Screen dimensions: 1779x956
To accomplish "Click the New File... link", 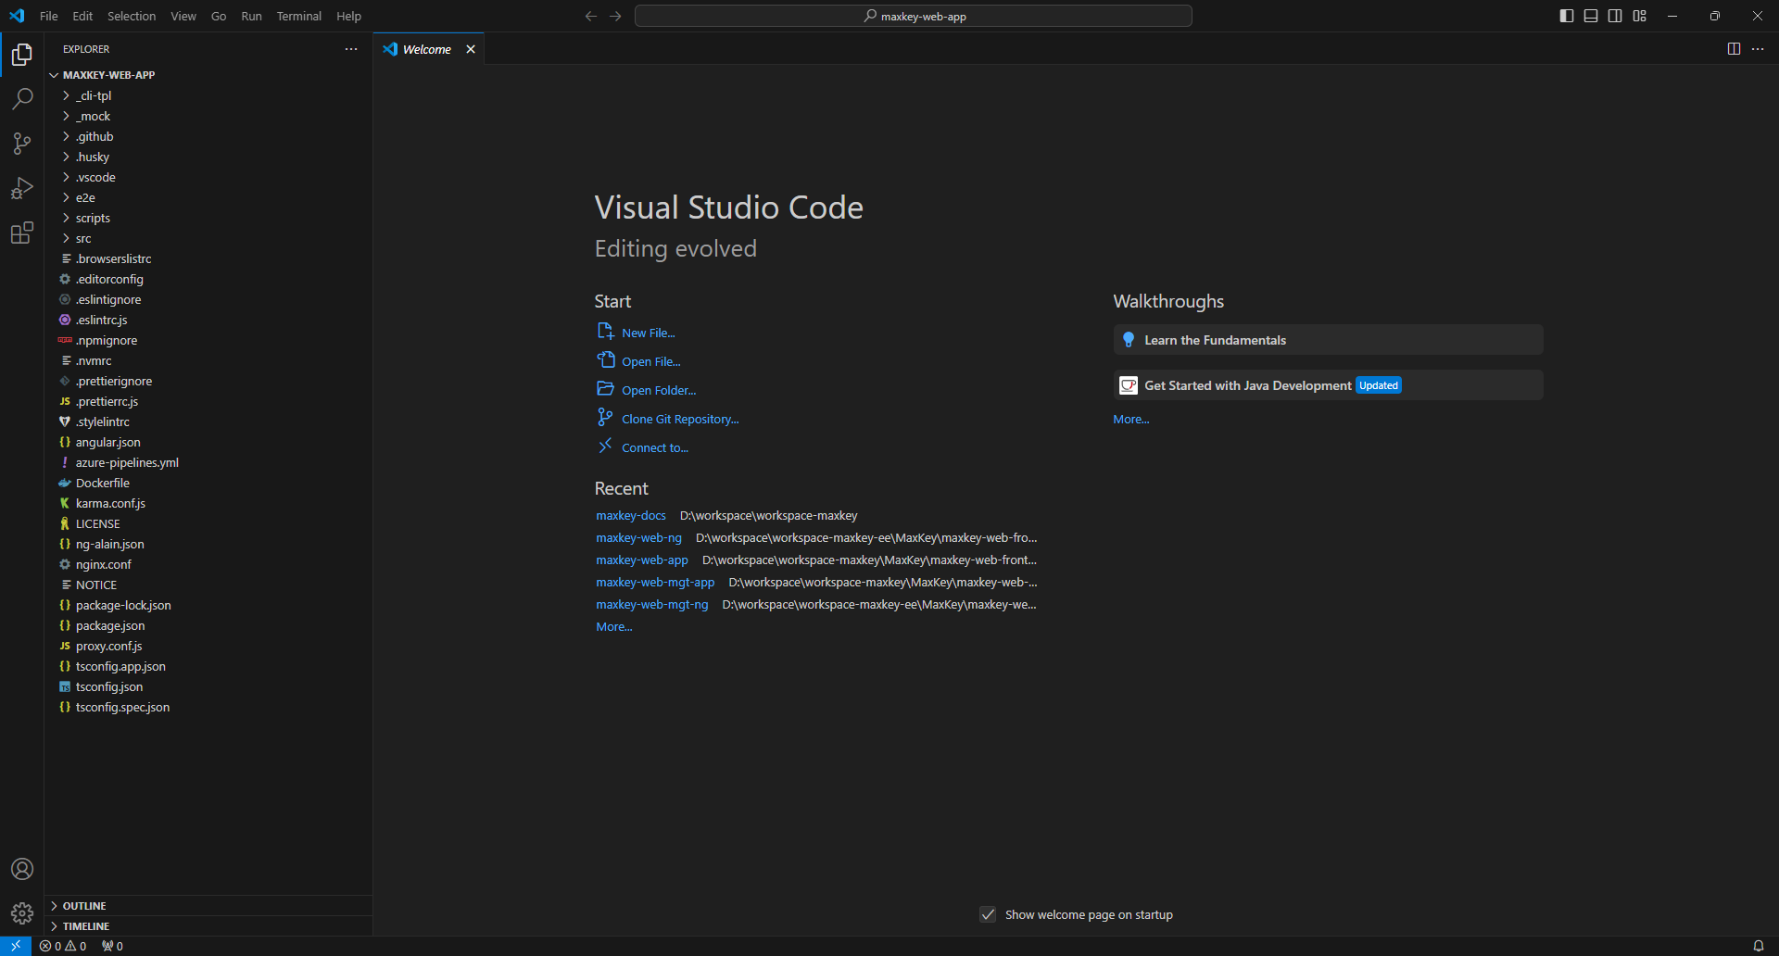I will click(648, 333).
